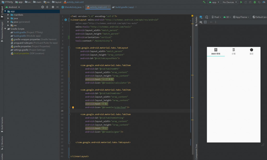Click the Apply Code Changes icon

coord(250,2)
